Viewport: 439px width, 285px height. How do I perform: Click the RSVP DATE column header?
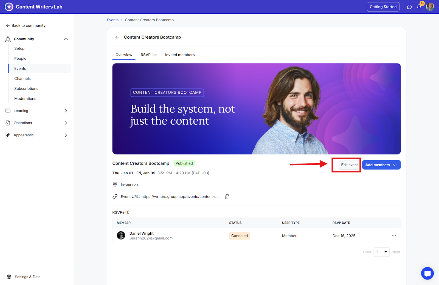click(341, 223)
